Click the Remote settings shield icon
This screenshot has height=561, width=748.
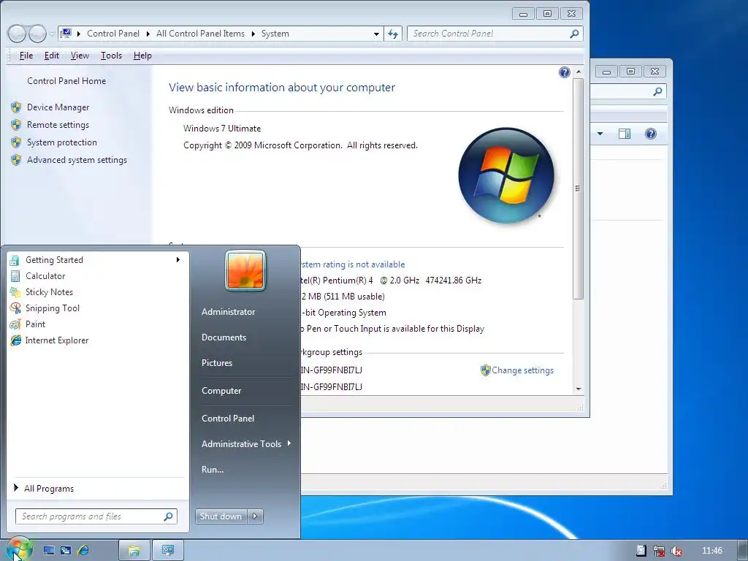(16, 125)
